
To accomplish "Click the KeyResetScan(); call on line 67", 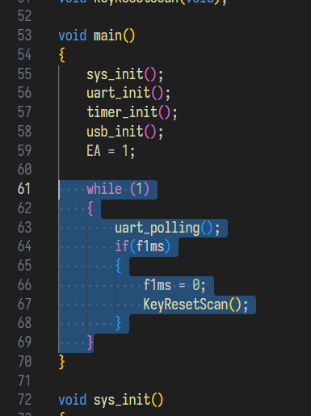I will (195, 305).
